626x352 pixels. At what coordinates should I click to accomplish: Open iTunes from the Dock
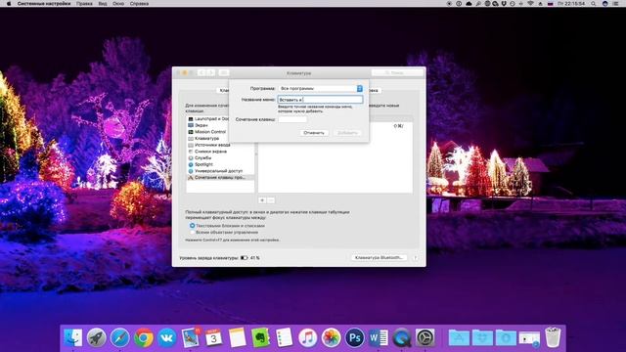click(x=307, y=338)
